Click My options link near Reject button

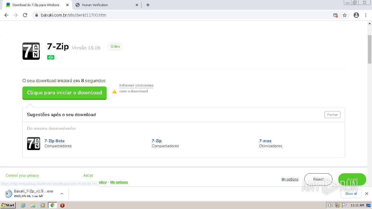(x=290, y=179)
